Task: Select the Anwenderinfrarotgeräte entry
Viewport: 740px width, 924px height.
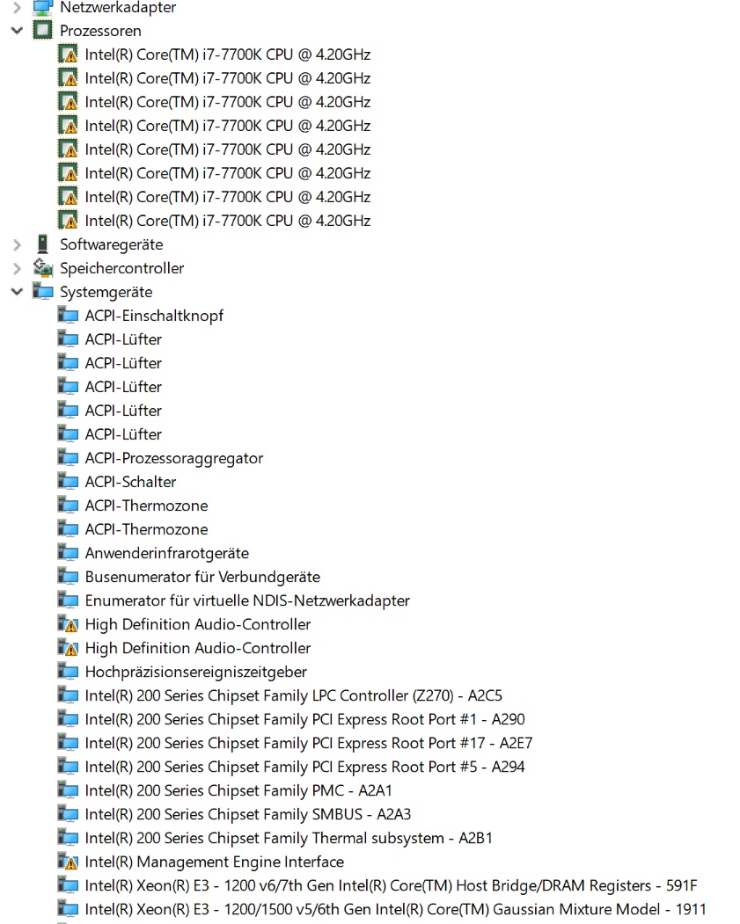Action: 167,553
